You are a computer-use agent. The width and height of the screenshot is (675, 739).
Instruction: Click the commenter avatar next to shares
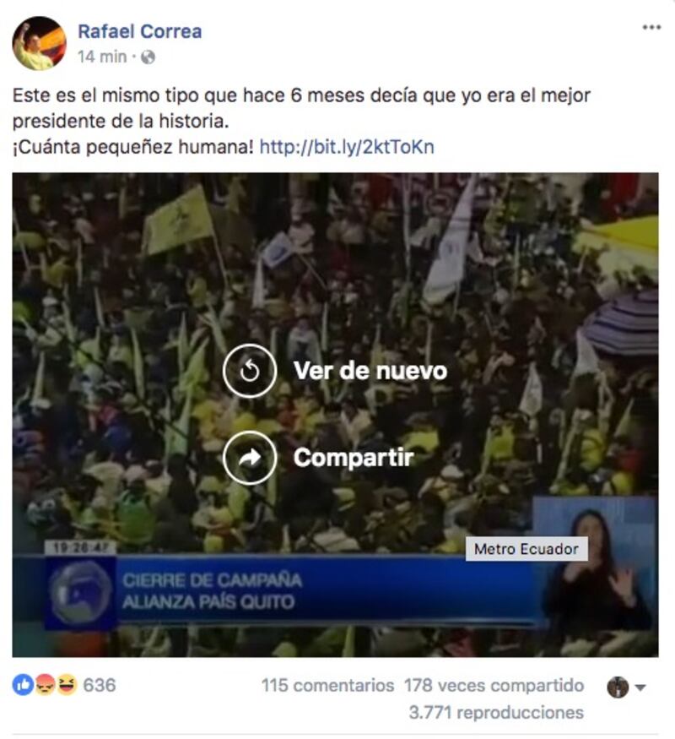click(x=618, y=687)
